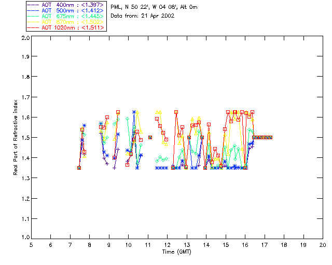
Task: Click the 'Data from: 21 Apr 2002' text
Action: pyautogui.click(x=143, y=16)
